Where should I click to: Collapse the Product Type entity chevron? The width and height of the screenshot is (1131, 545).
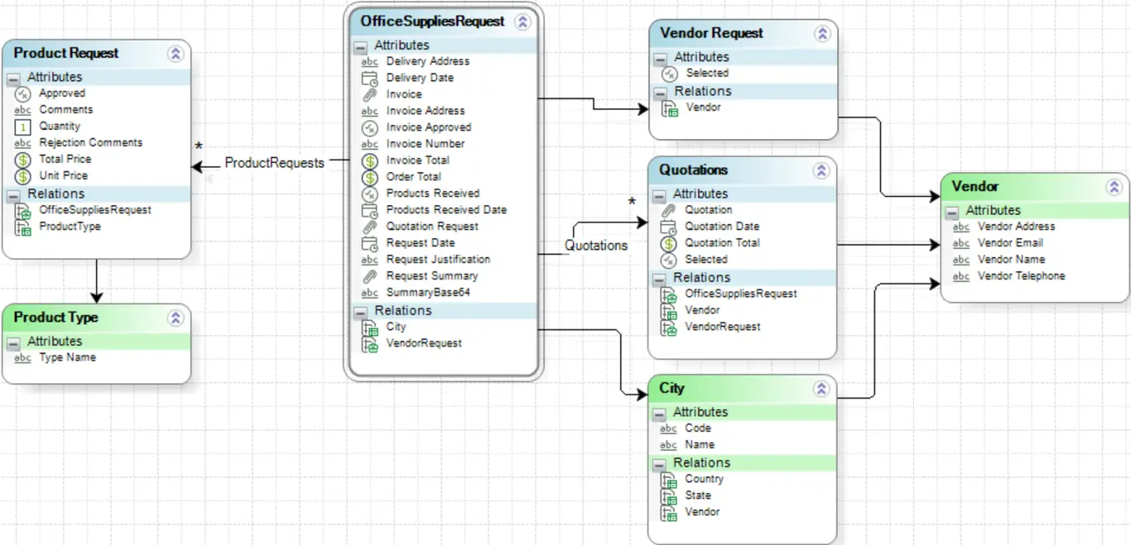click(176, 318)
